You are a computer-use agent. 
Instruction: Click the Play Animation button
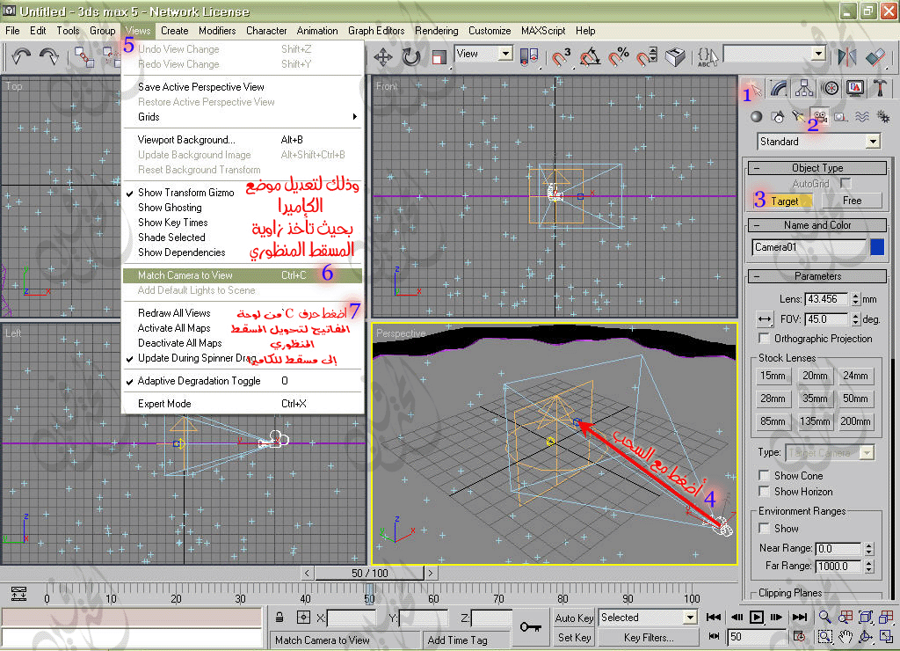click(x=757, y=617)
